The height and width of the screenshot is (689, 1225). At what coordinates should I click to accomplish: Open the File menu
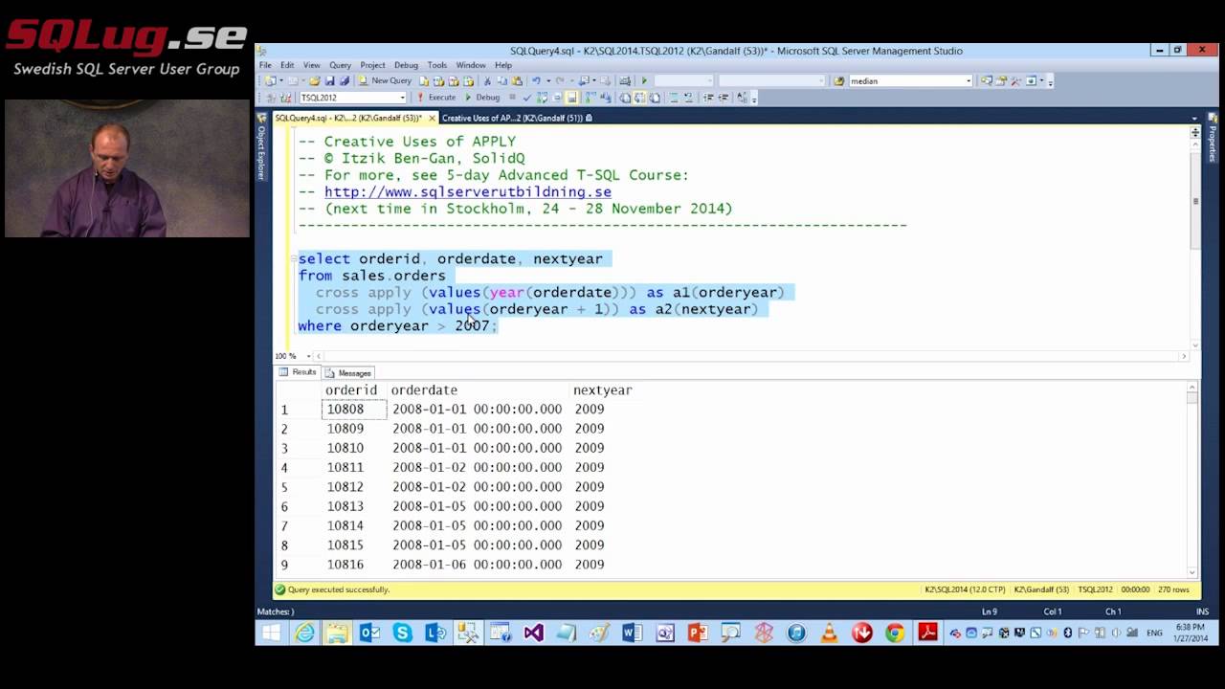[265, 65]
